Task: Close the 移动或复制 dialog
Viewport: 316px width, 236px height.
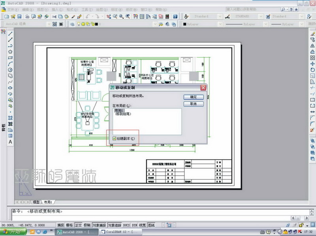Action: pyautogui.click(x=203, y=87)
